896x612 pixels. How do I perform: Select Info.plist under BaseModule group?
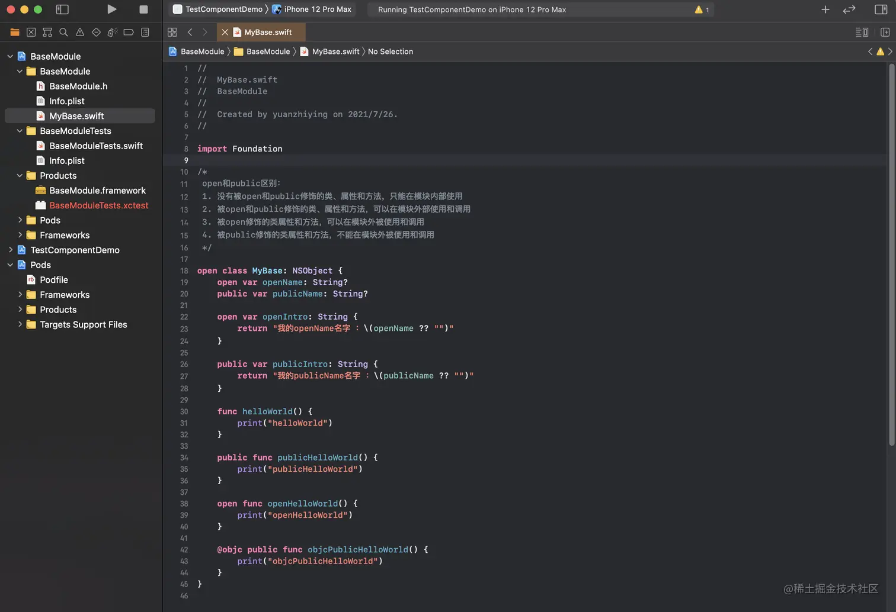click(66, 101)
